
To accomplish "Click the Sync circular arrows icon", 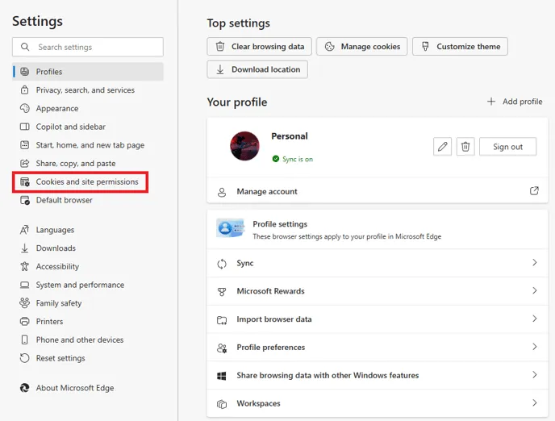I will click(222, 264).
